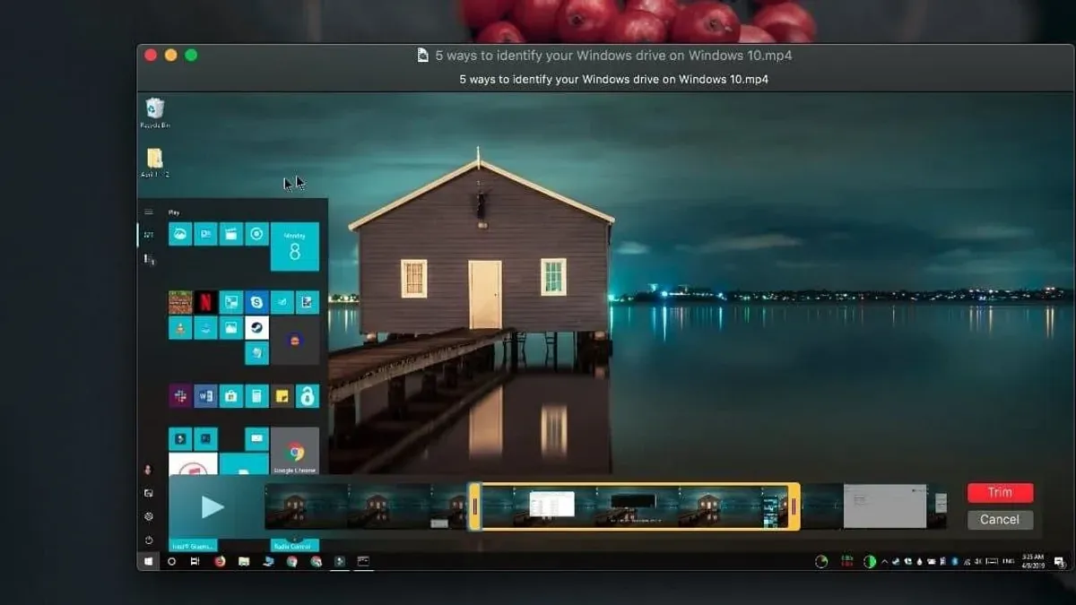The image size is (1076, 605).
Task: Open the Minecraft tile
Action: pyautogui.click(x=180, y=302)
